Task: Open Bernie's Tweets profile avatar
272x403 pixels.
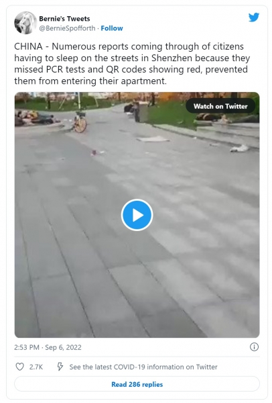Action: pyautogui.click(x=25, y=23)
